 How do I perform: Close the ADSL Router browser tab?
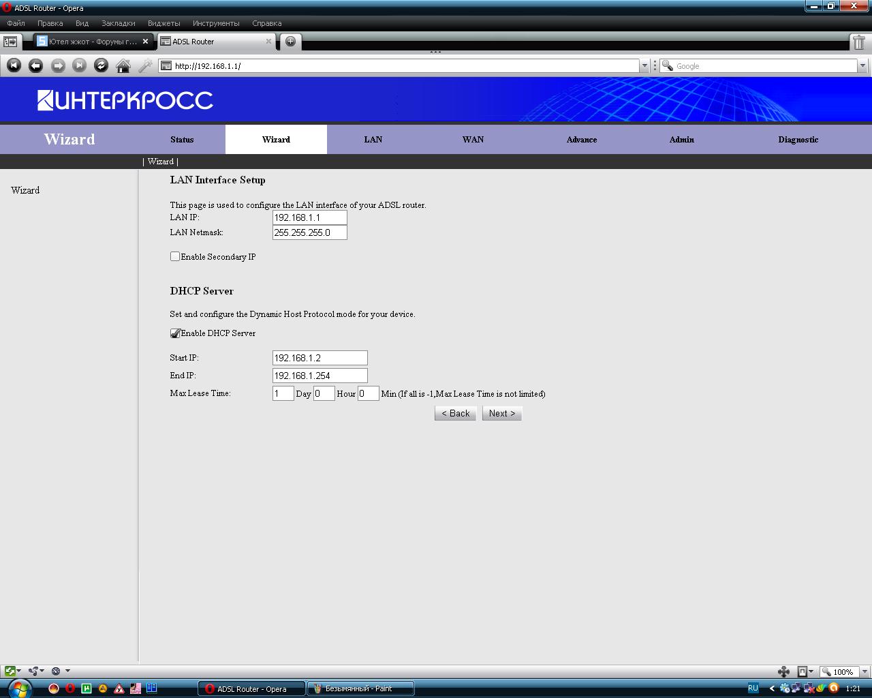(x=268, y=42)
